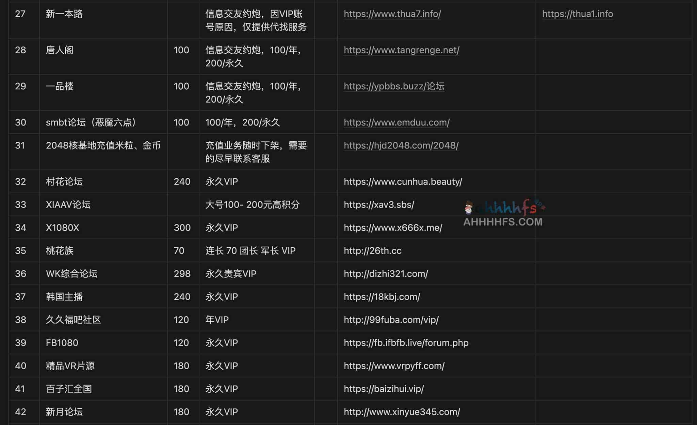Visit the hjd2048.com link for 2048核基地
The width and height of the screenshot is (697, 425).
[x=401, y=145]
